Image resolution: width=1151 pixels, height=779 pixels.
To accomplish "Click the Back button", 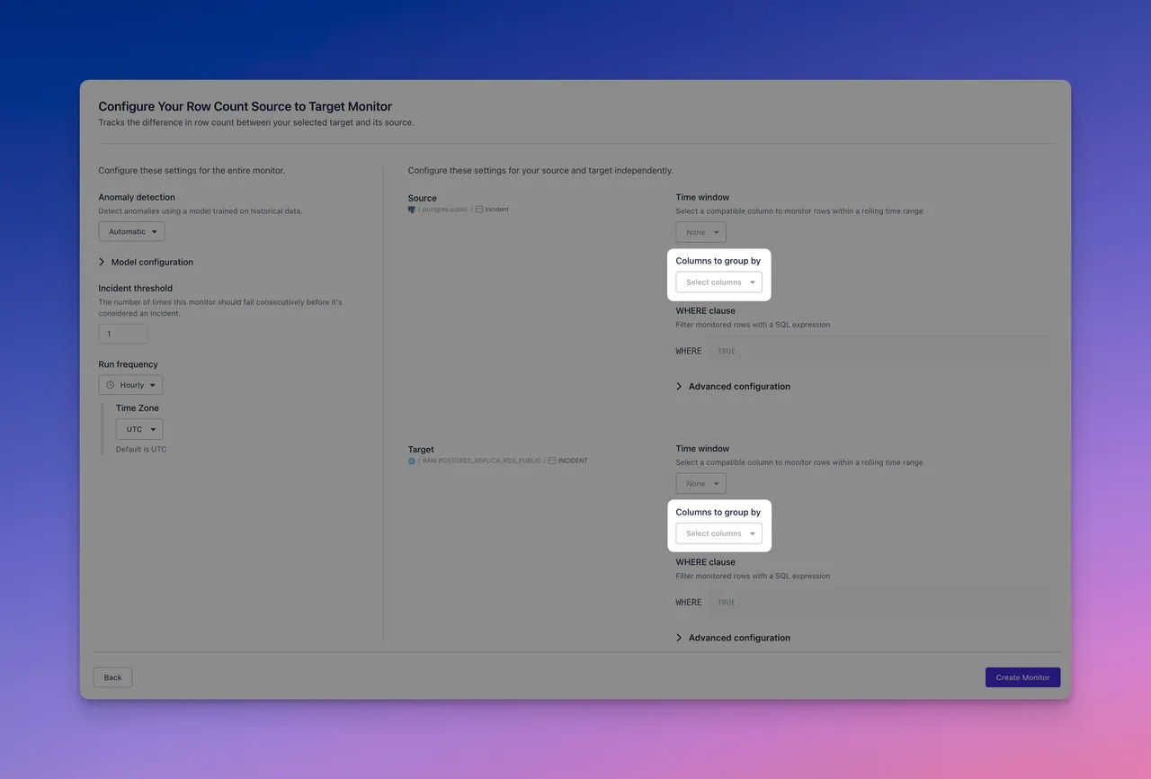I will (x=112, y=677).
